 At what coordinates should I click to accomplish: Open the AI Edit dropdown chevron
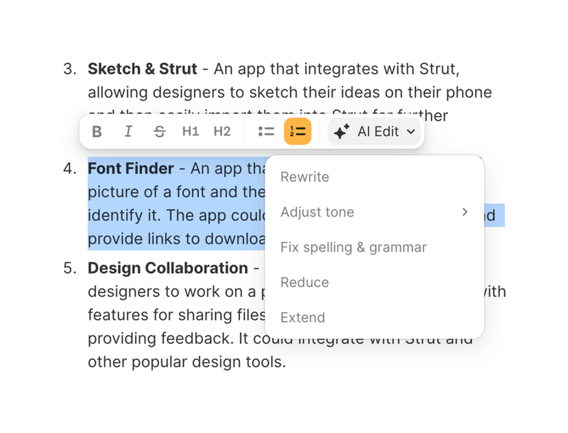click(x=410, y=132)
